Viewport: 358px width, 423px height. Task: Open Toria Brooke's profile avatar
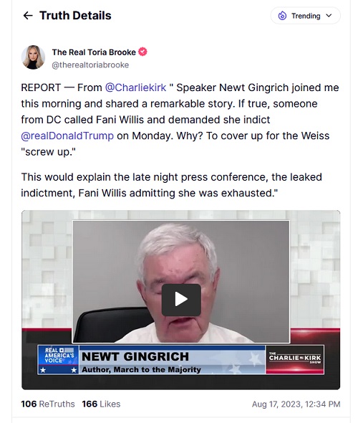[33, 57]
